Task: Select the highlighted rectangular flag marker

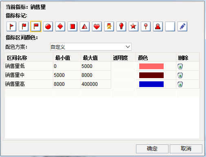Action: [x=36, y=26]
